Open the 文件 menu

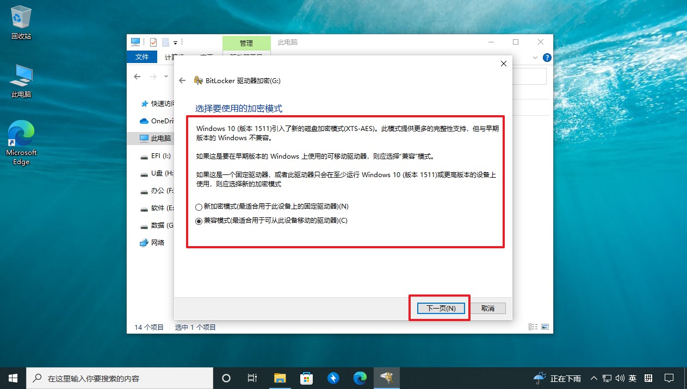coord(142,57)
